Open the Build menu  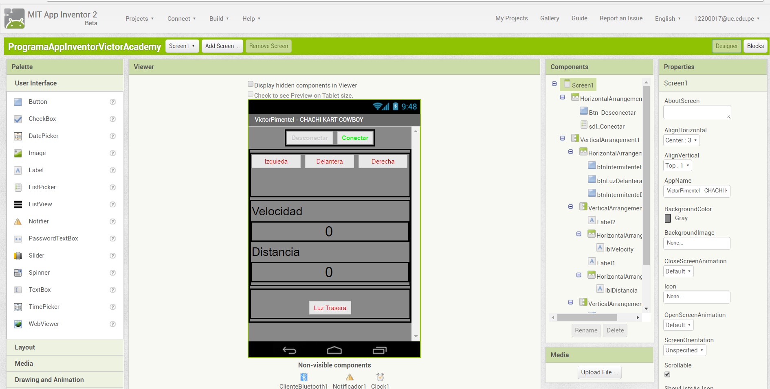(x=219, y=19)
